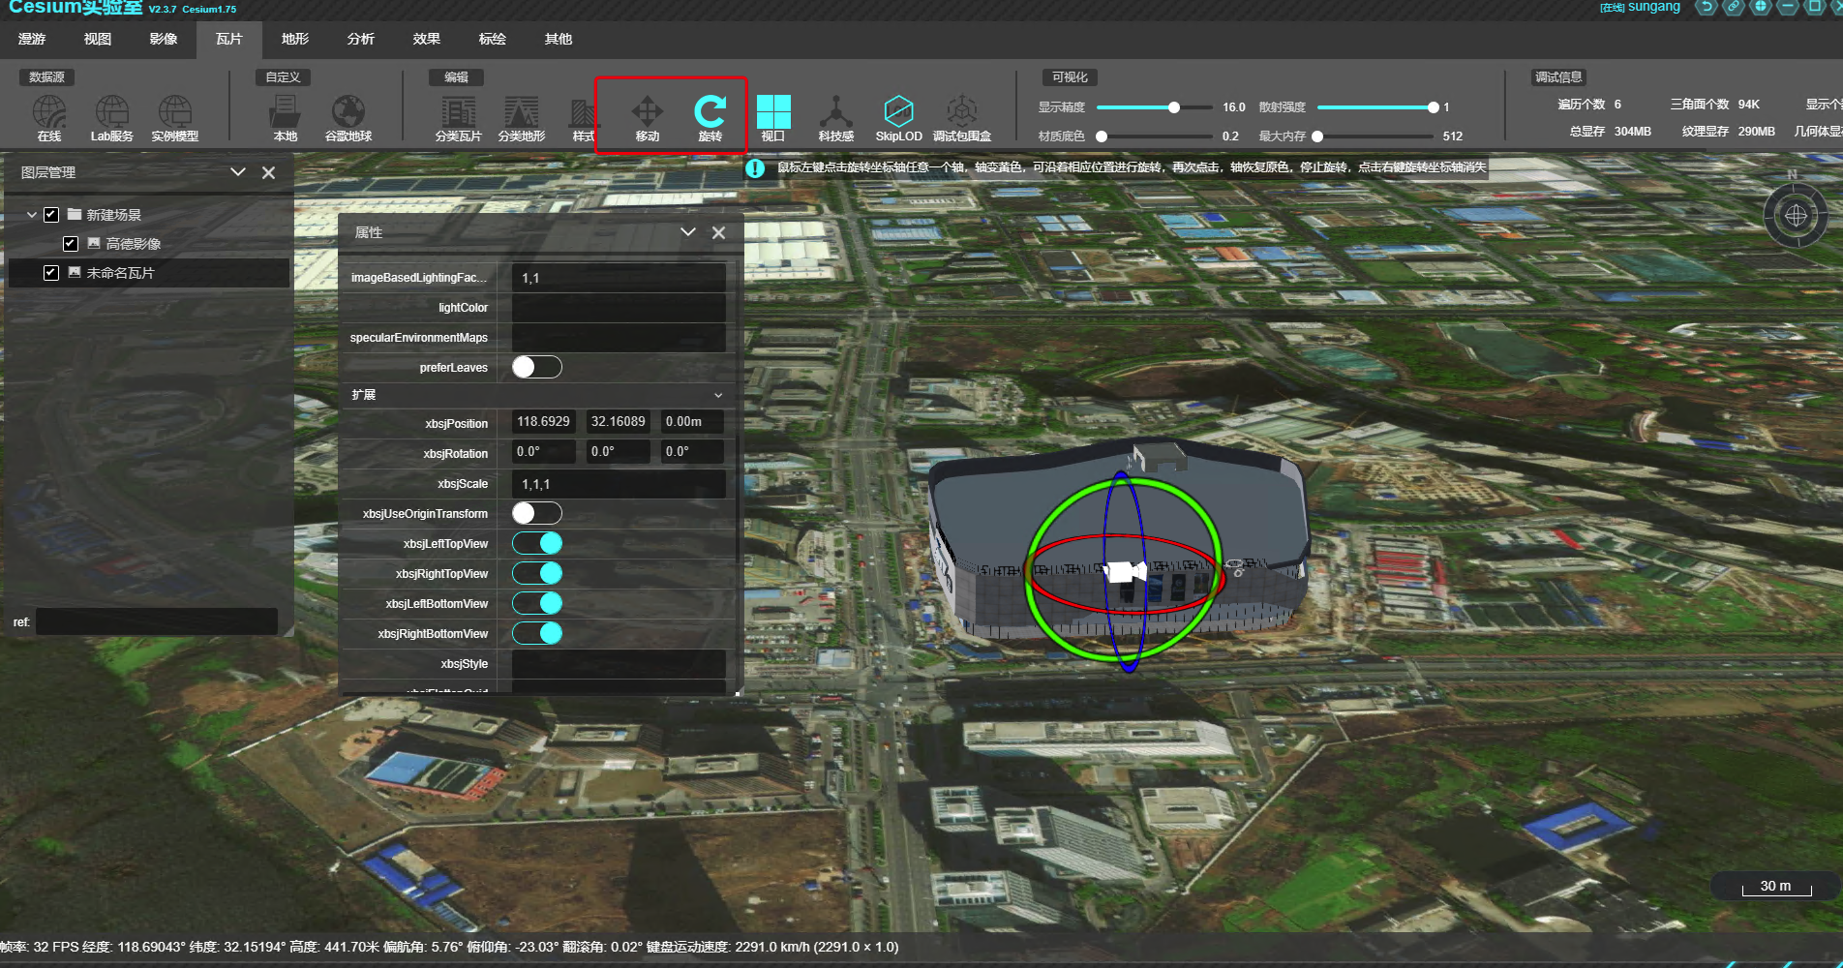This screenshot has height=968, width=1843.
Task: Activate the 旋转 (rotate) tool
Action: point(710,117)
